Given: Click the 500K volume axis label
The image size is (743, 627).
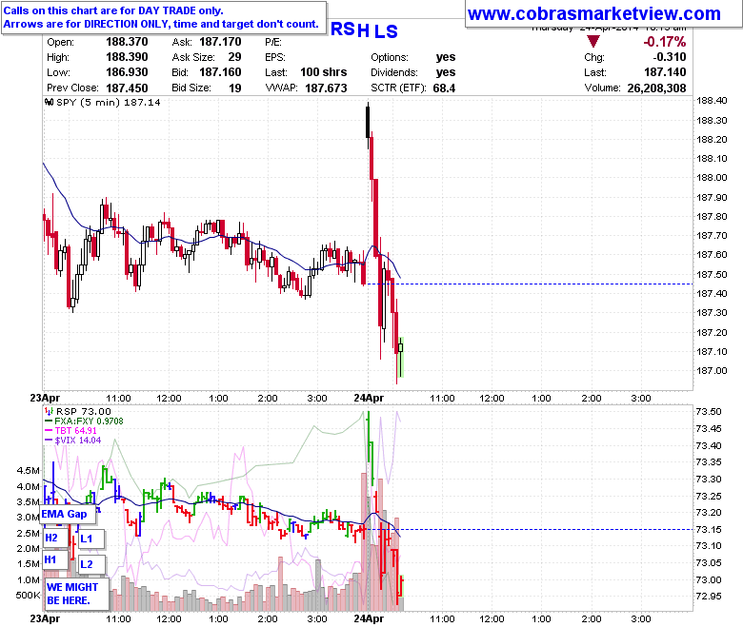Looking at the screenshot, I should [x=28, y=596].
